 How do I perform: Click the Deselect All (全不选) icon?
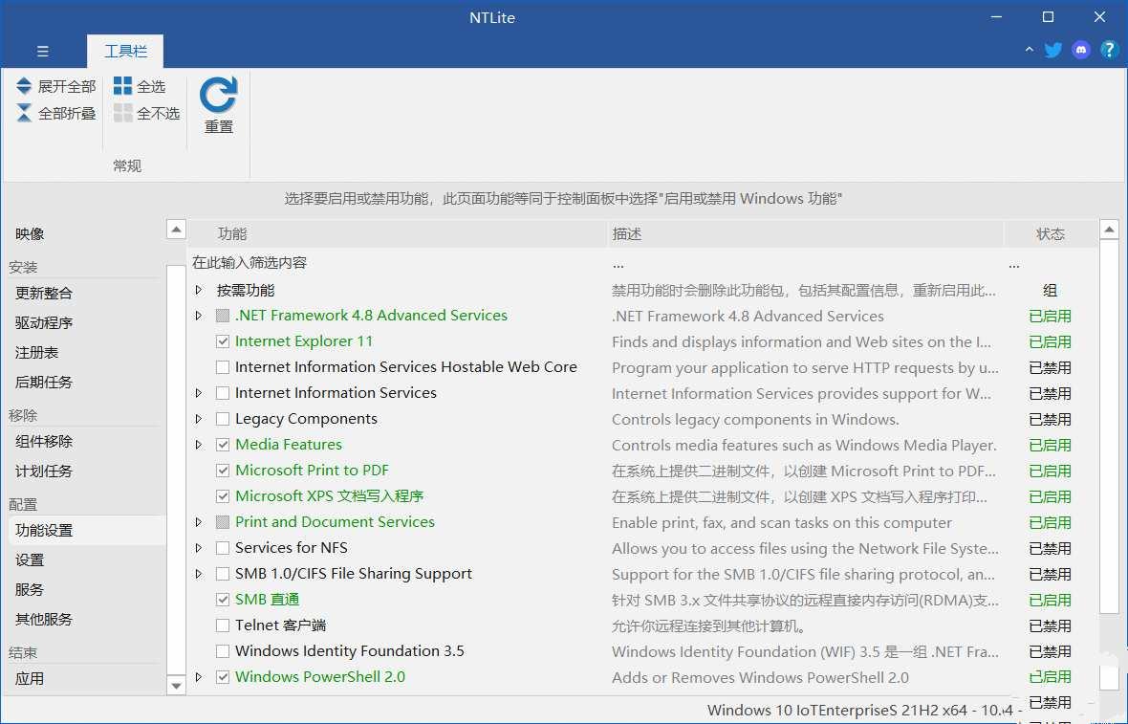125,112
